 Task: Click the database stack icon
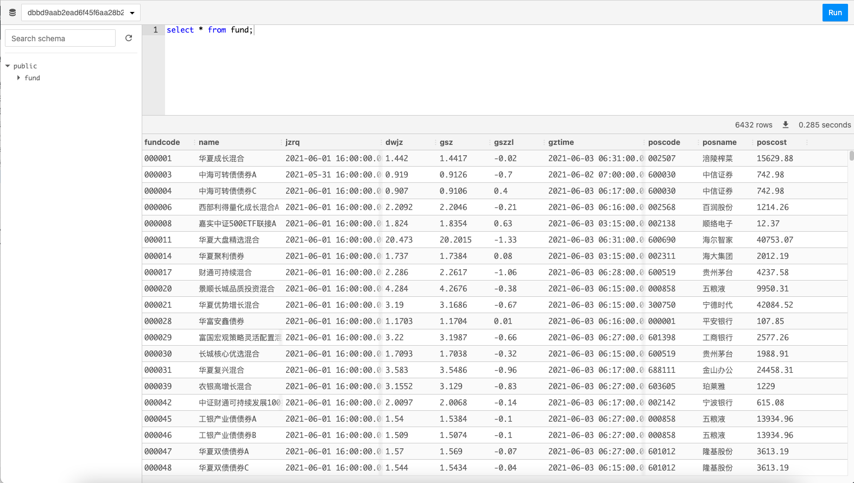click(12, 12)
